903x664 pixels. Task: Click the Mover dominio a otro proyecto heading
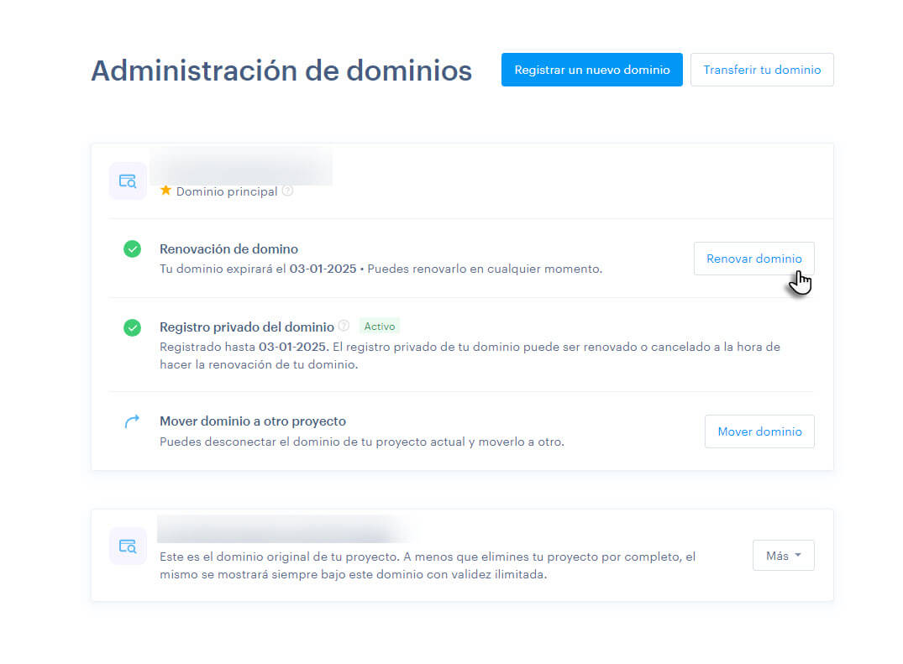click(252, 421)
